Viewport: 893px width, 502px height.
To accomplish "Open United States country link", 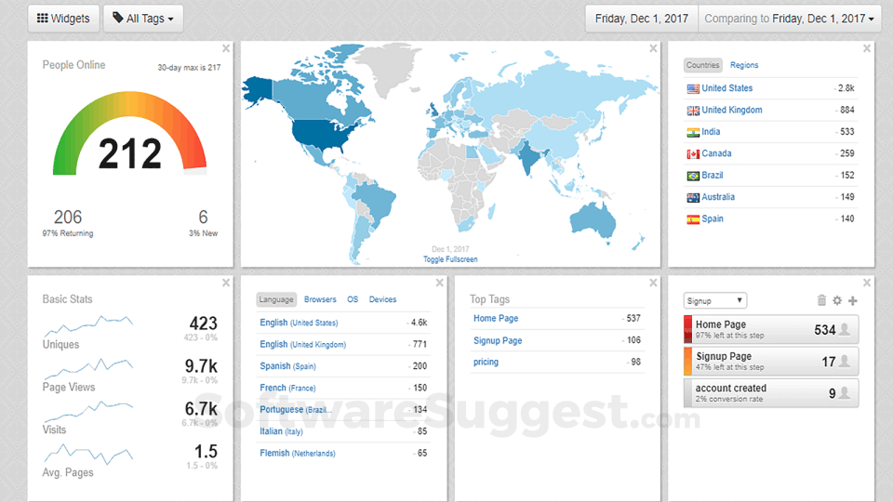I will click(x=727, y=88).
